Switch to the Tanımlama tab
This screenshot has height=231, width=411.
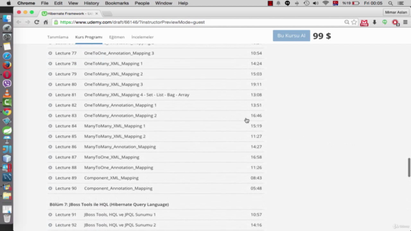tap(58, 37)
